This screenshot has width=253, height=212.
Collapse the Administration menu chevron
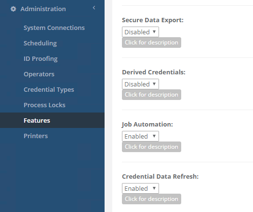94,8
